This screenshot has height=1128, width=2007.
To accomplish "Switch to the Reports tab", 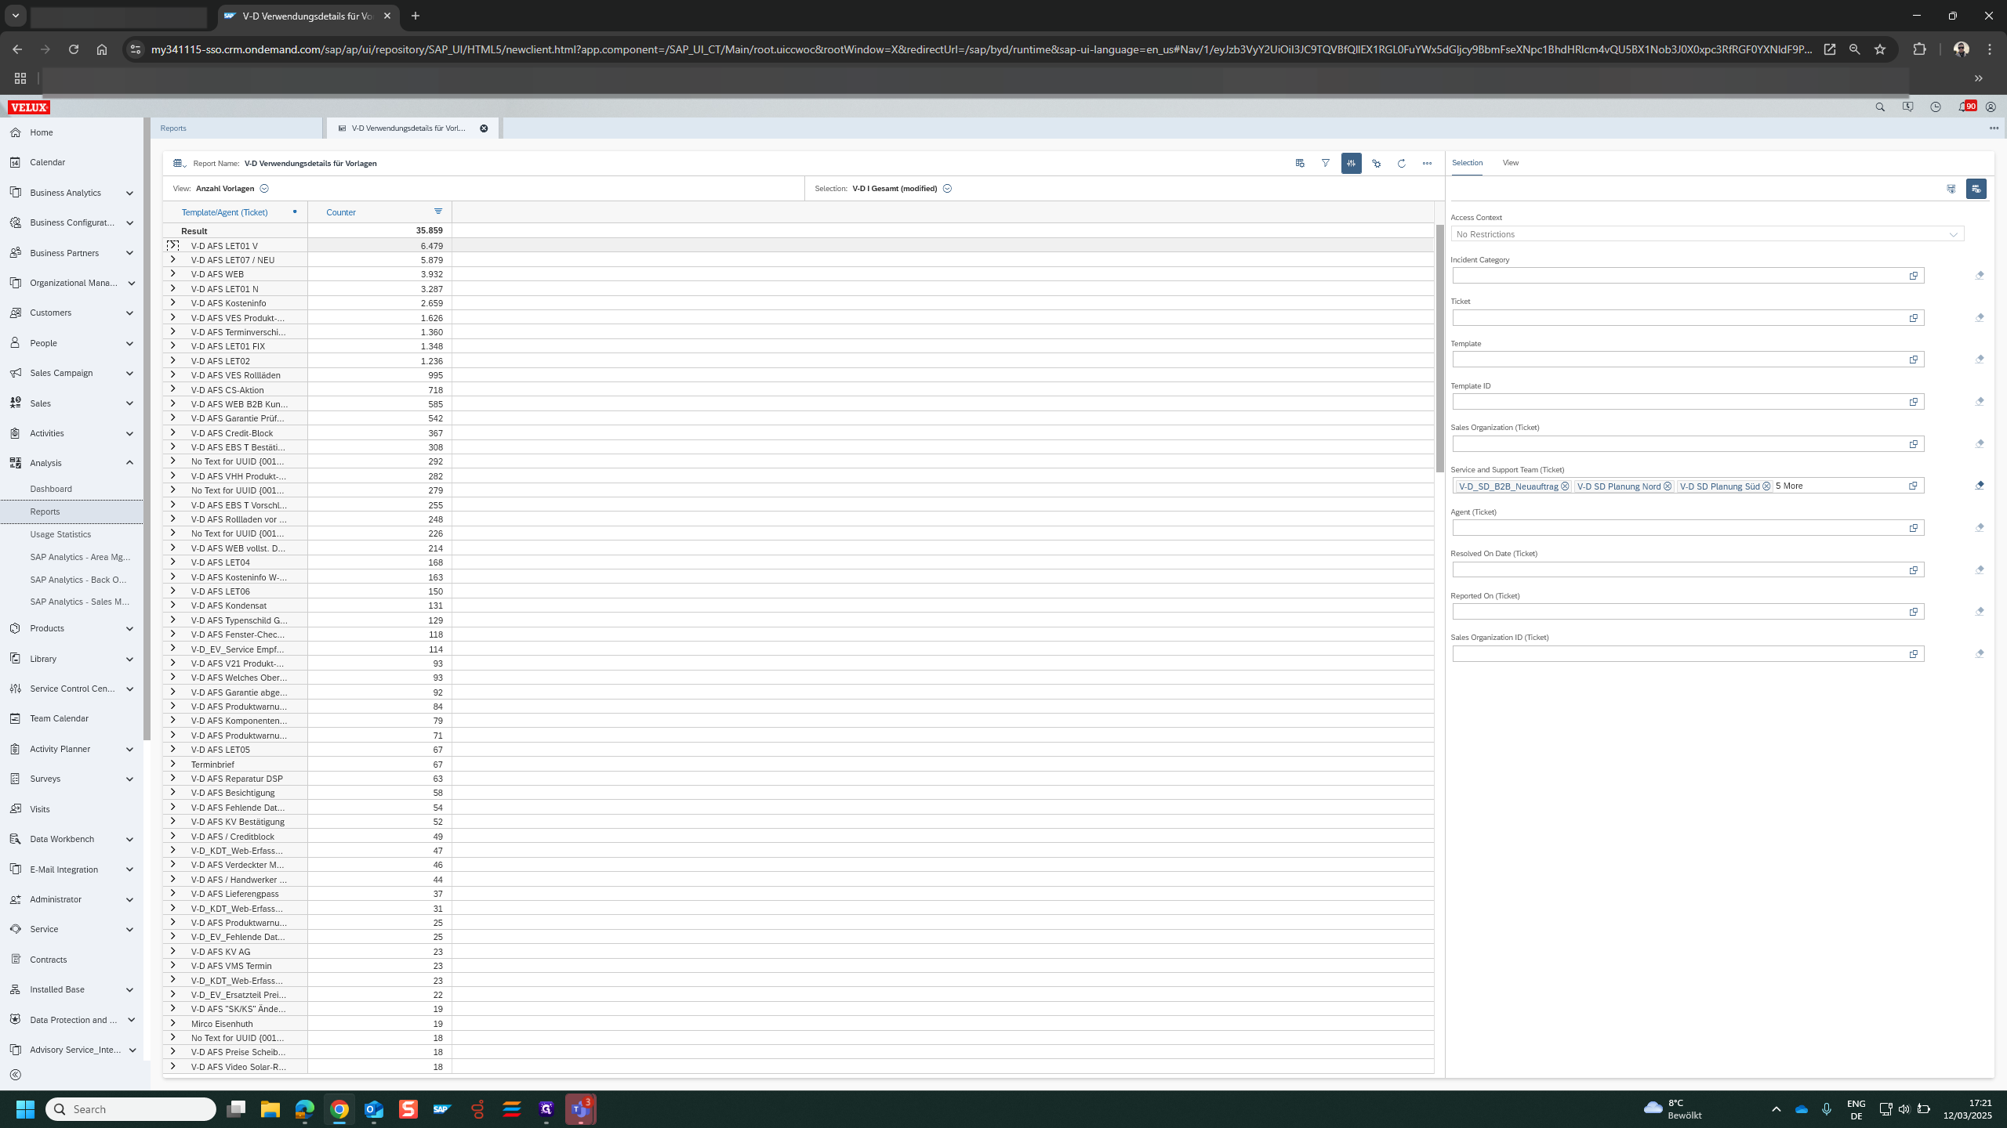I will [173, 128].
